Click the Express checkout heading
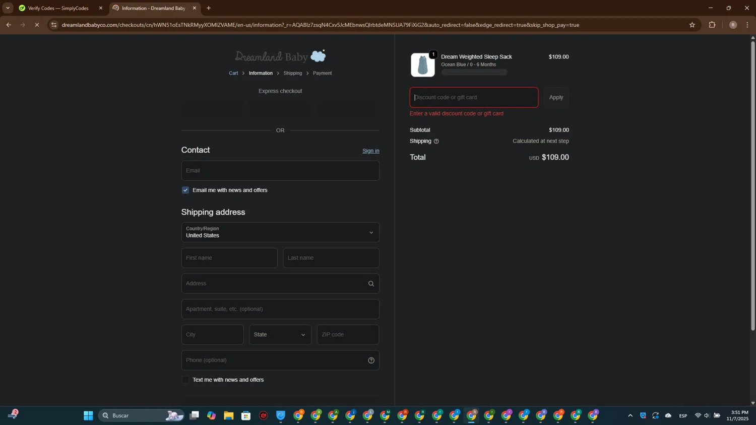The height and width of the screenshot is (425, 756). click(x=280, y=91)
